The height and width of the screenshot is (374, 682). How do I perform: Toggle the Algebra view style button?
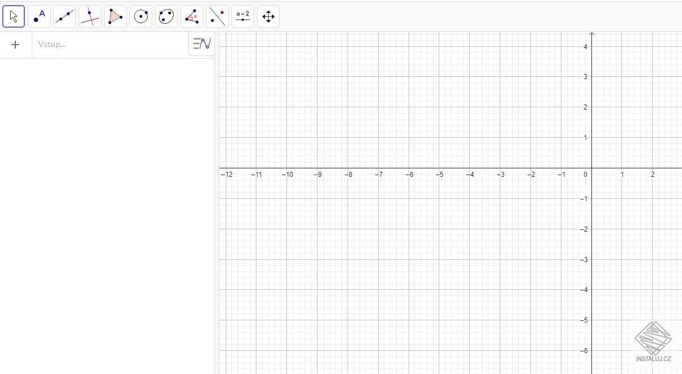click(202, 44)
